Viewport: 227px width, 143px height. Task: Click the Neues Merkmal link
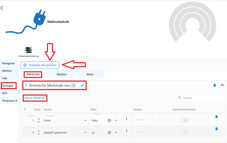(x=35, y=98)
